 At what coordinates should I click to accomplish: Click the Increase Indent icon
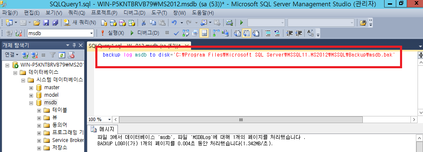[x=298, y=33]
